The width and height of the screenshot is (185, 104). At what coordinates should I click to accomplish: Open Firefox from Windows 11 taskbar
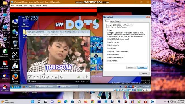86,101
